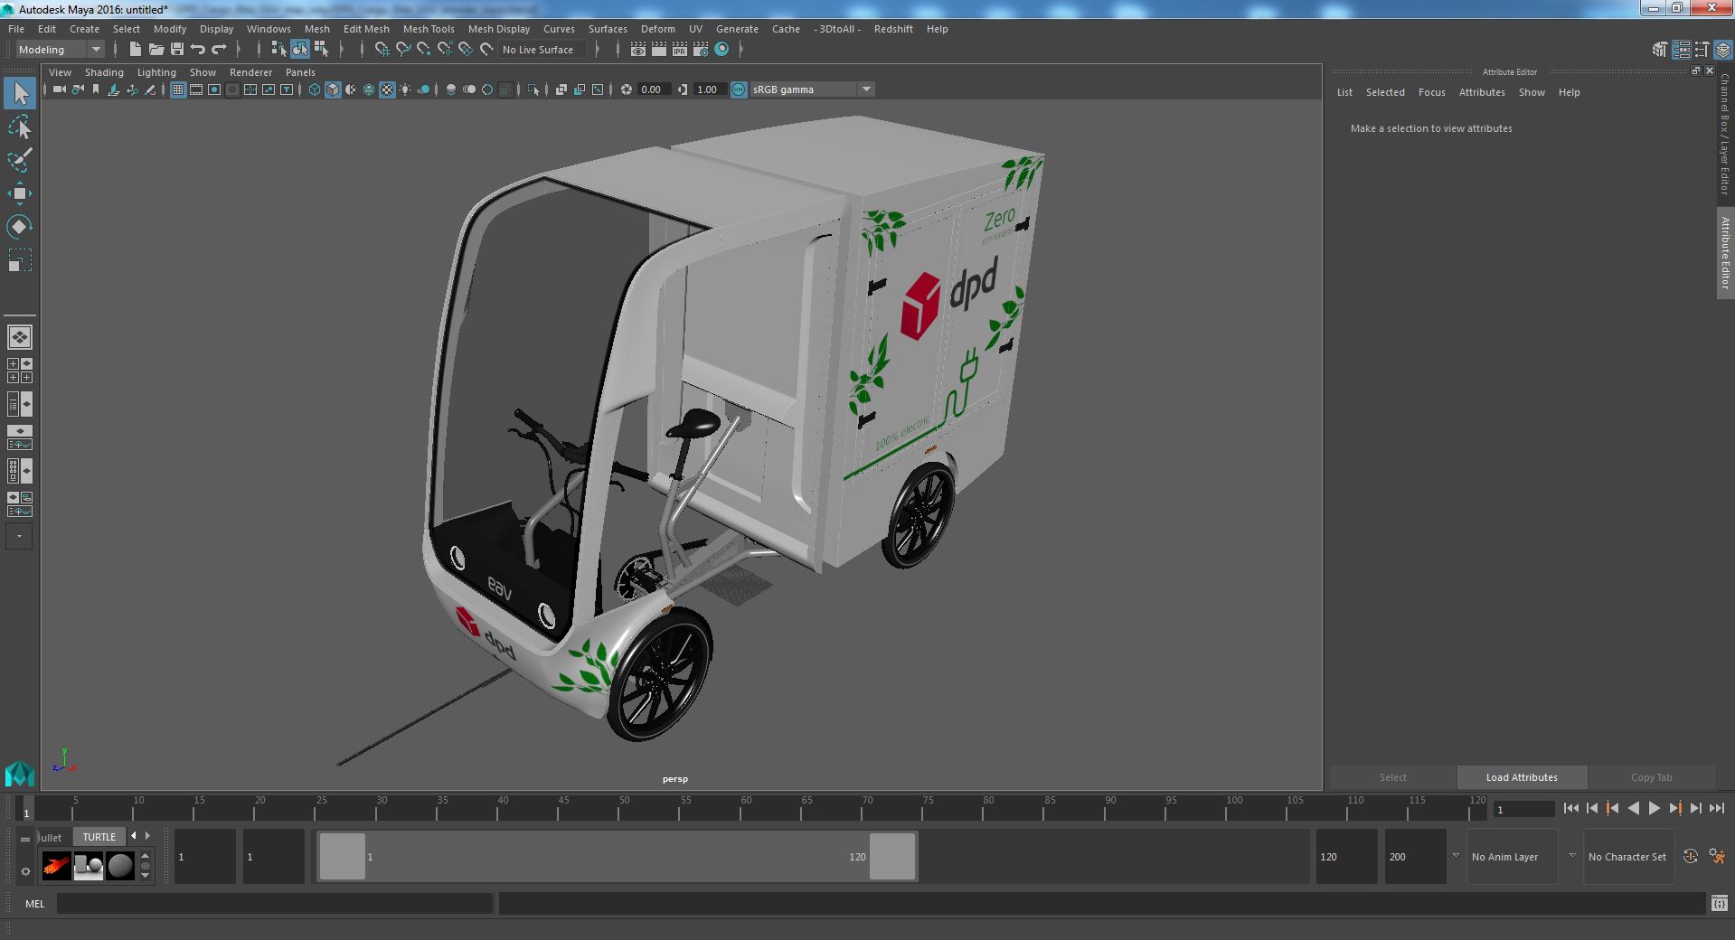The image size is (1735, 940).
Task: Play the animation forwards
Action: coord(1654,809)
